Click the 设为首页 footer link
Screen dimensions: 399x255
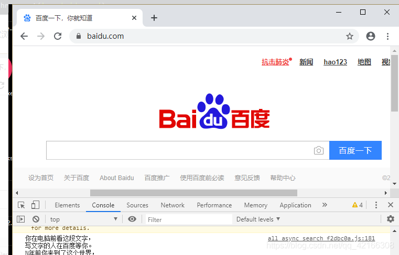[x=41, y=178]
